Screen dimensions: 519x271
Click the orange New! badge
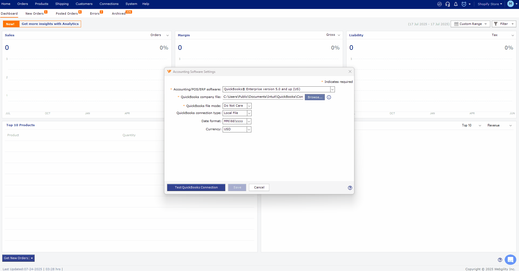(x=11, y=24)
